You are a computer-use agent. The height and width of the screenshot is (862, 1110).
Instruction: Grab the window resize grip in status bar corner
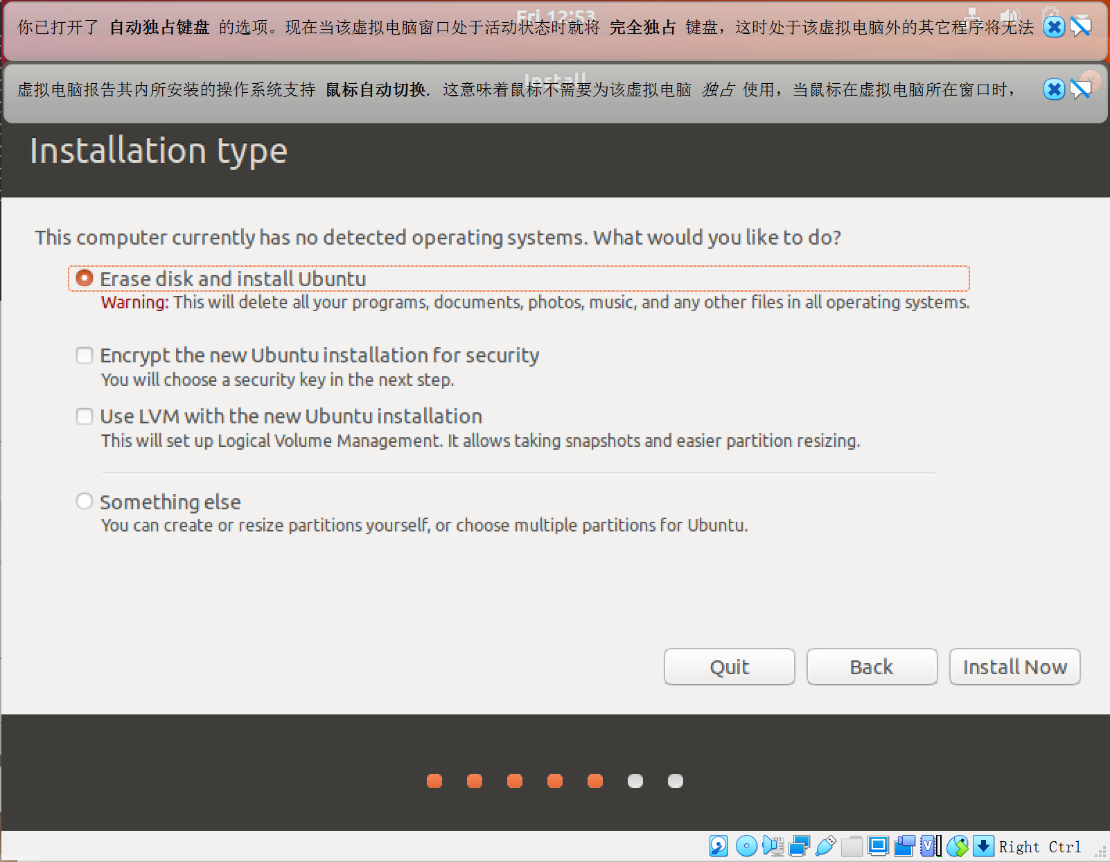1100,852
